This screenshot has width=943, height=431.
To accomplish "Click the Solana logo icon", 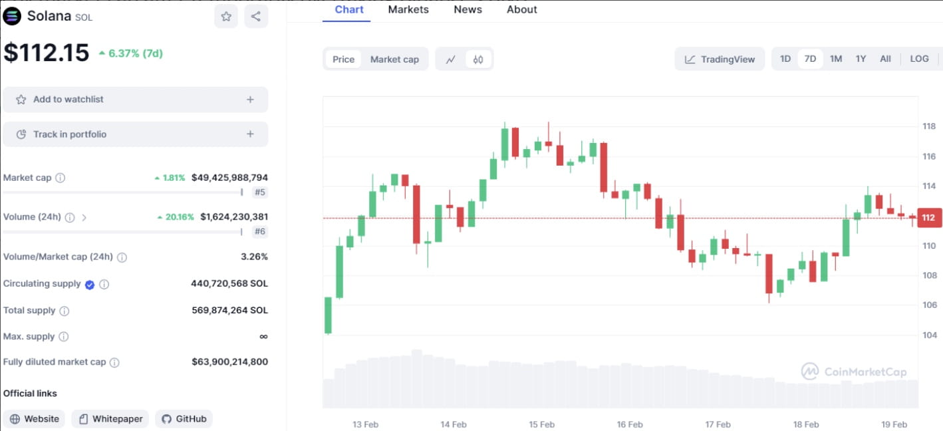I will 11,15.
